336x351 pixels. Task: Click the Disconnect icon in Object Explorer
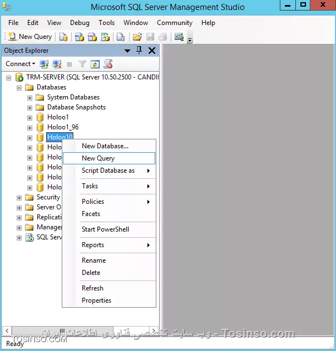tap(57, 64)
